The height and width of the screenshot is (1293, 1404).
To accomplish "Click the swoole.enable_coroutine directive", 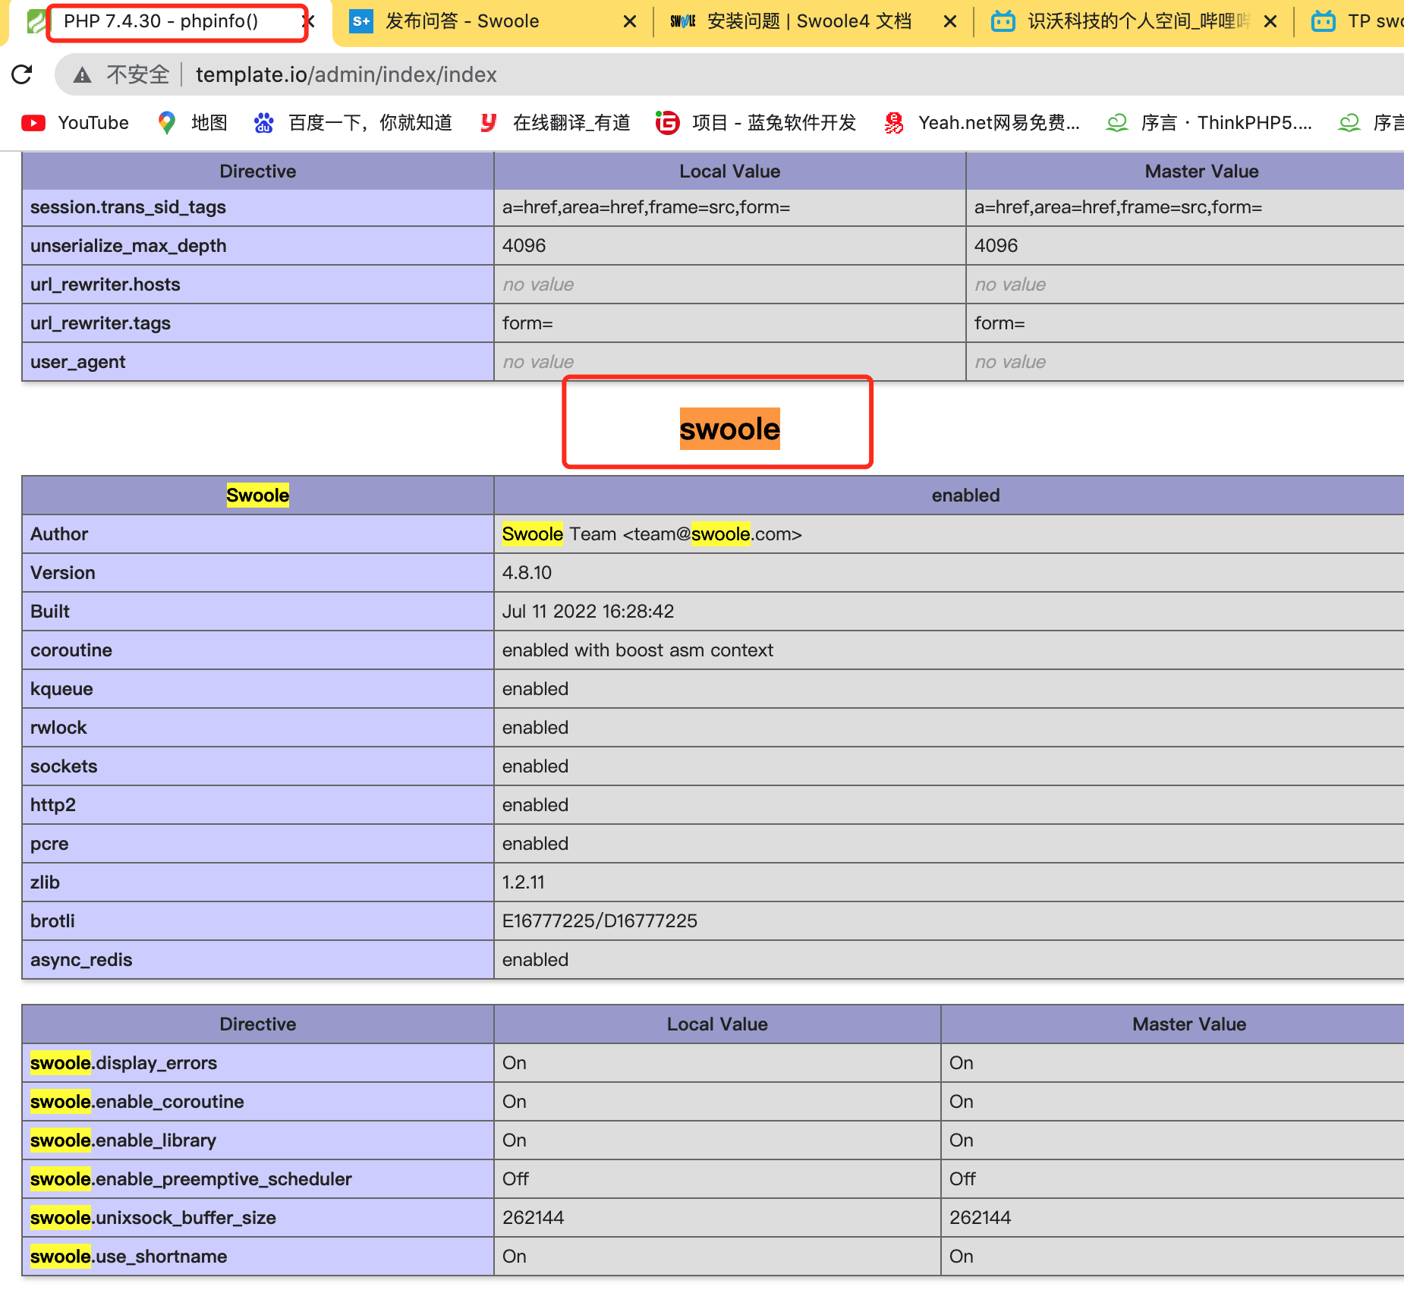I will tap(137, 1102).
